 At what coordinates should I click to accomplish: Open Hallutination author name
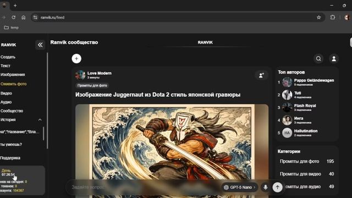click(x=306, y=131)
